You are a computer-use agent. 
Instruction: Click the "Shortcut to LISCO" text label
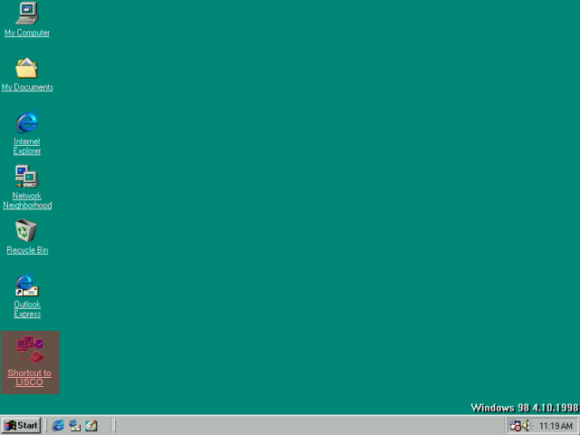pos(29,378)
